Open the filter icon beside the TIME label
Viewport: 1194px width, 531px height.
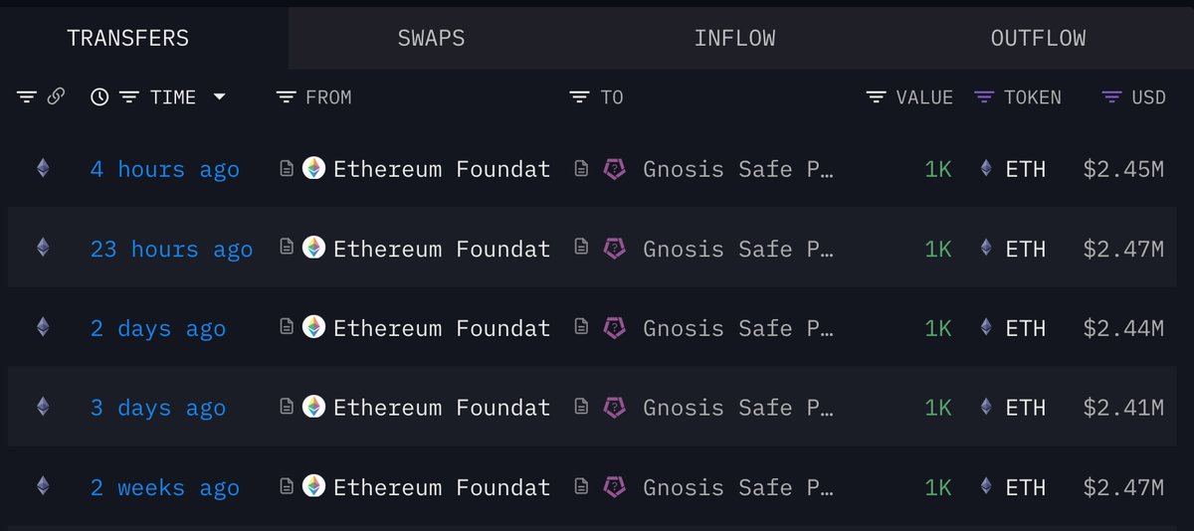pos(129,96)
